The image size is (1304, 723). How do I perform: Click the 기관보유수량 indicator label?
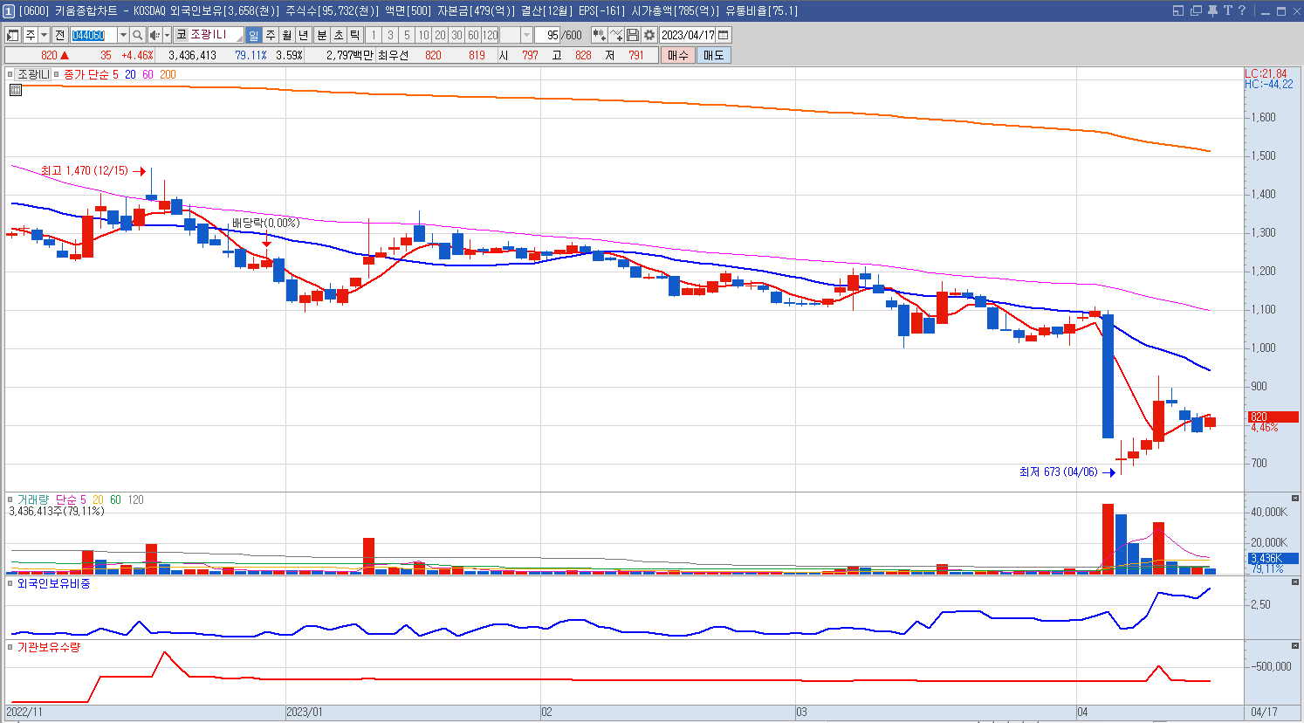(x=49, y=647)
